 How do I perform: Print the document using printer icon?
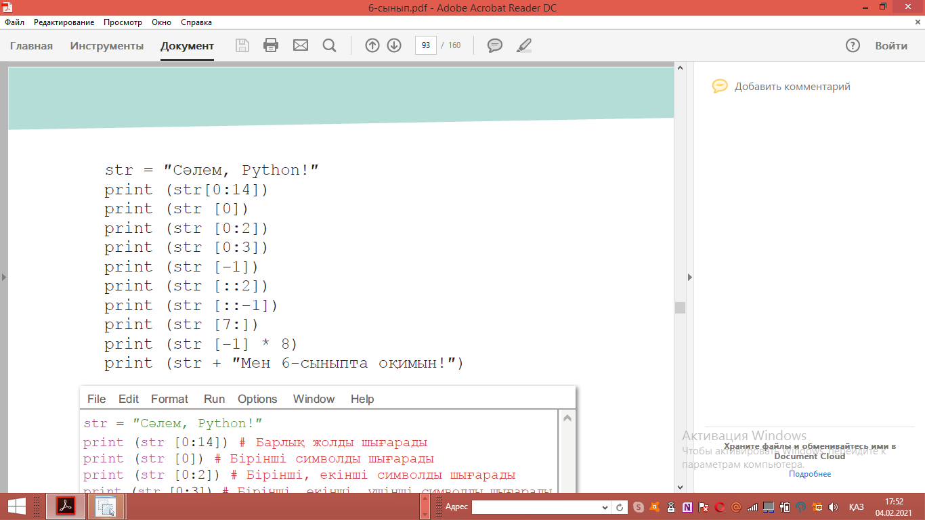point(271,45)
